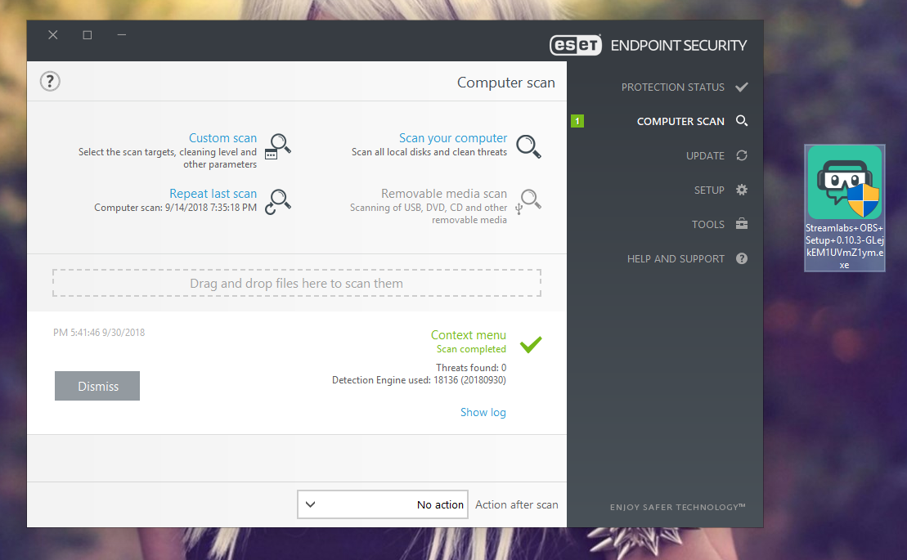Open the Protection Status section

click(x=673, y=87)
